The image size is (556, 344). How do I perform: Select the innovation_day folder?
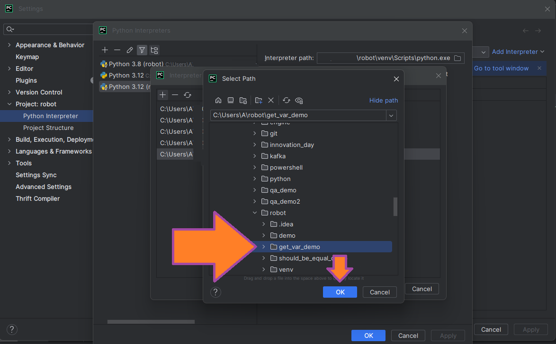click(x=292, y=145)
